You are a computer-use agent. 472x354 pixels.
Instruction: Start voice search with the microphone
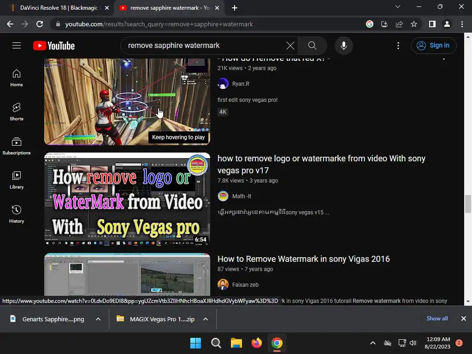(x=344, y=46)
